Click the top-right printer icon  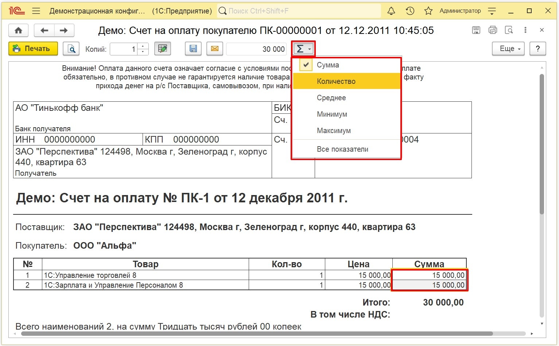click(493, 30)
